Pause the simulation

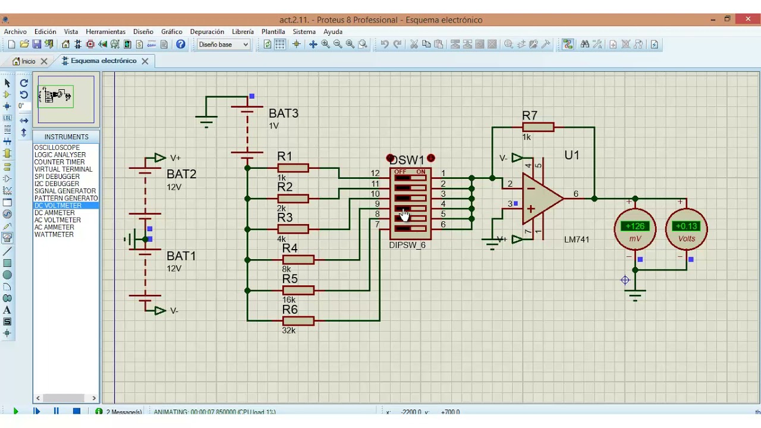pyautogui.click(x=56, y=411)
